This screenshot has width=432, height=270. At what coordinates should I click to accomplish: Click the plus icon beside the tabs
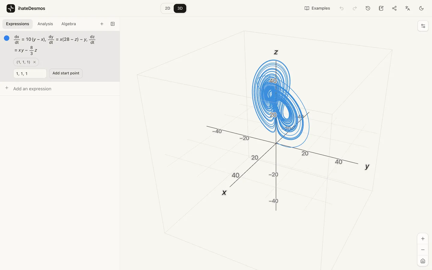click(x=102, y=24)
